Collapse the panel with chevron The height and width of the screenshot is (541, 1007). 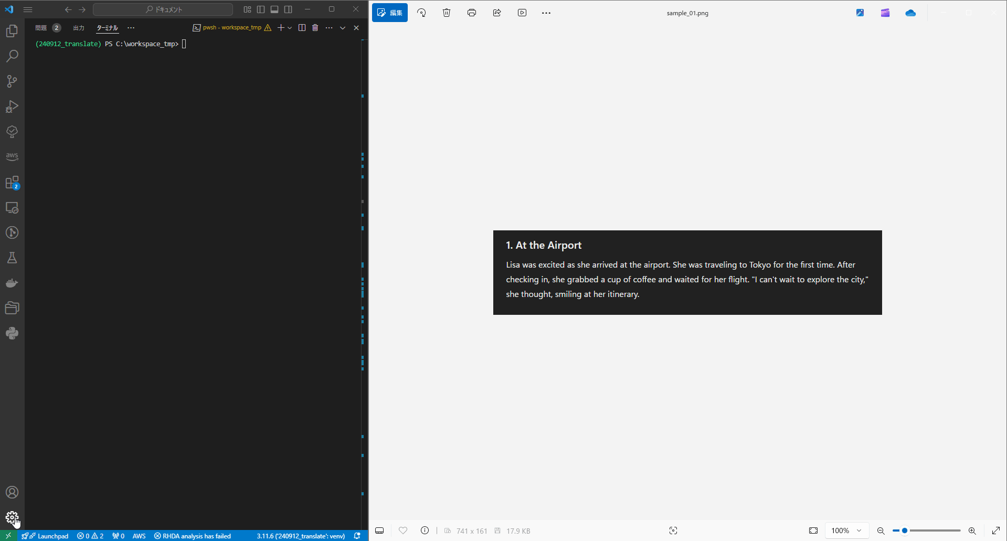pyautogui.click(x=343, y=28)
